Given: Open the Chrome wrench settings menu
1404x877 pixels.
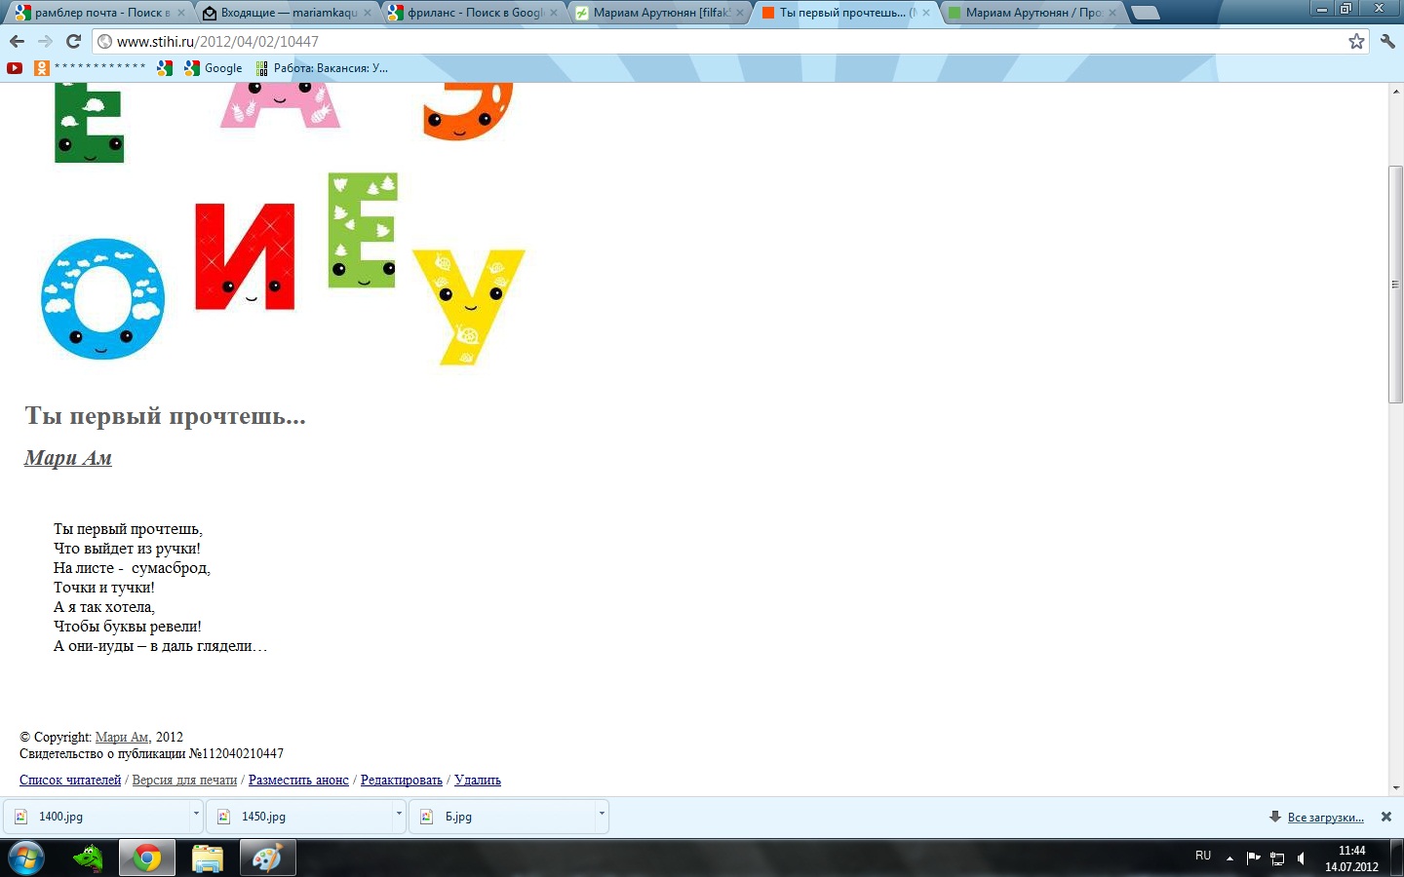Looking at the screenshot, I should (1387, 41).
